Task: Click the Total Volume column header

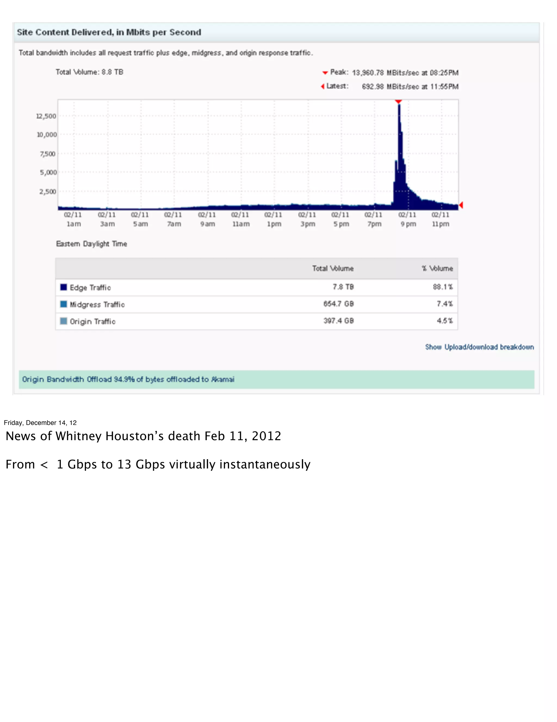Action: click(x=333, y=269)
